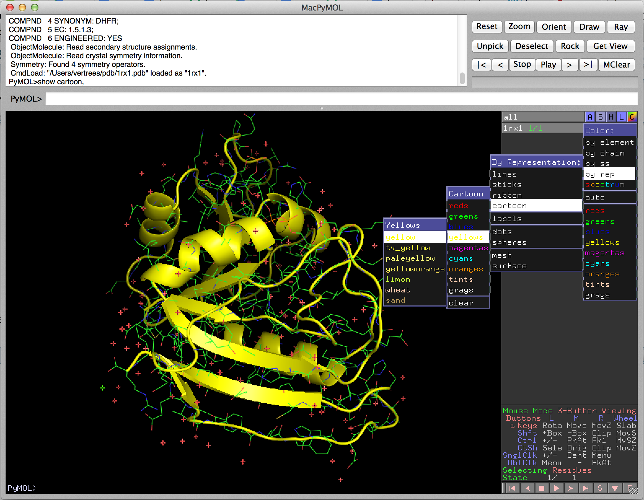644x500 pixels.
Task: Choose 'surface' in By Representation menu
Action: tap(536, 266)
